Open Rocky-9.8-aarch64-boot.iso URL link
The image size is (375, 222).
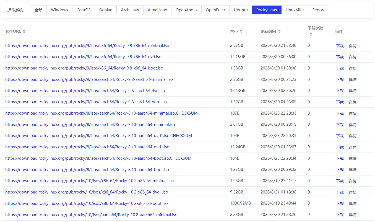coord(86,102)
